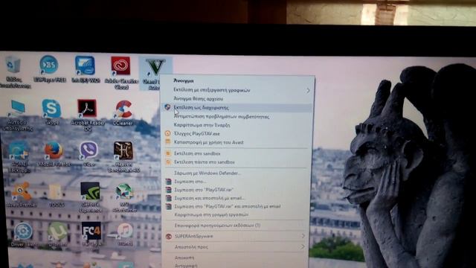Choose Εκτέλεση ως διαχειριστής

pyautogui.click(x=238, y=107)
